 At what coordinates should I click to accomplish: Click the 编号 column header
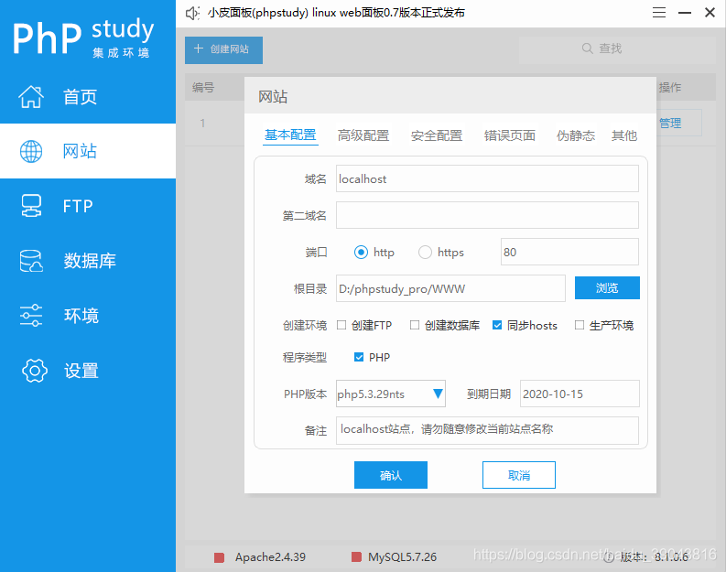(203, 87)
